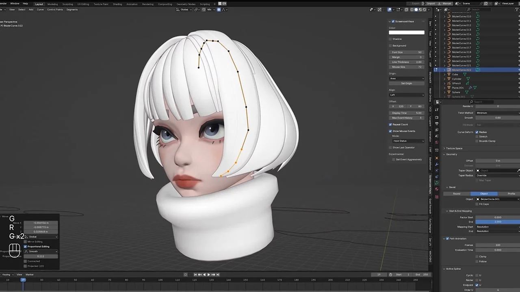Switch to the Sculpting workspace tab

(67, 4)
